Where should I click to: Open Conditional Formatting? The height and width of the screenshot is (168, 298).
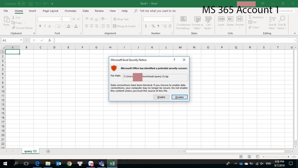coord(183,23)
